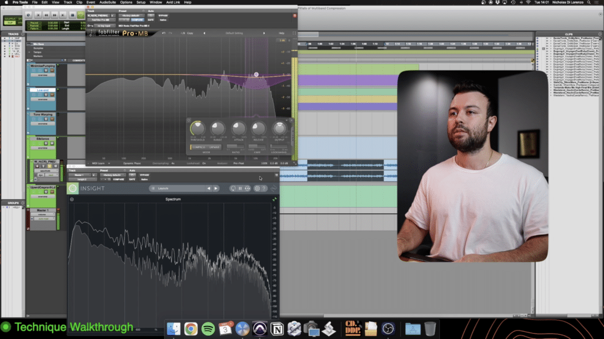Select the Sibilance track
The height and width of the screenshot is (339, 604).
point(42,139)
